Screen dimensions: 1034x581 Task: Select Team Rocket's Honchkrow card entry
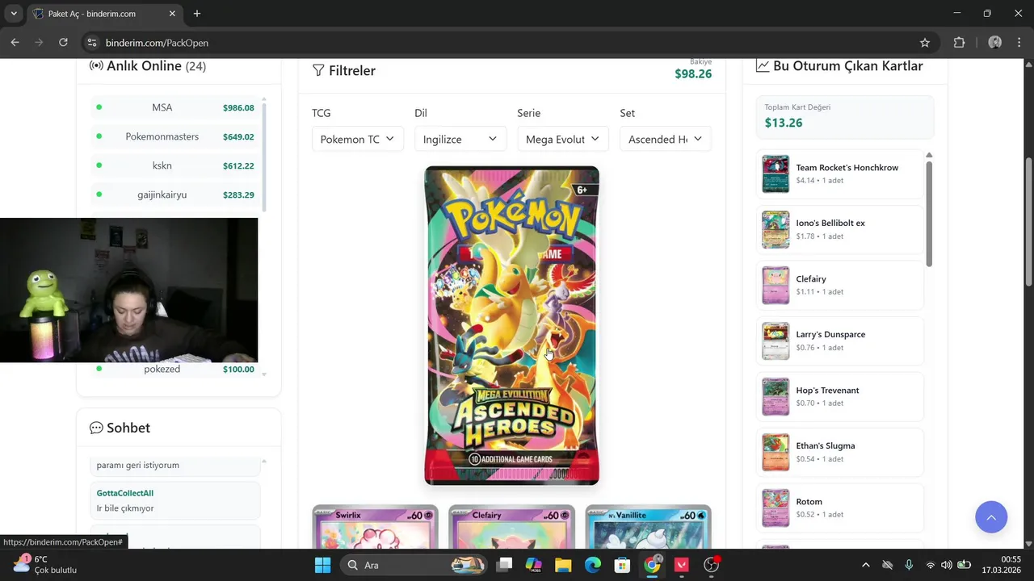(x=840, y=173)
